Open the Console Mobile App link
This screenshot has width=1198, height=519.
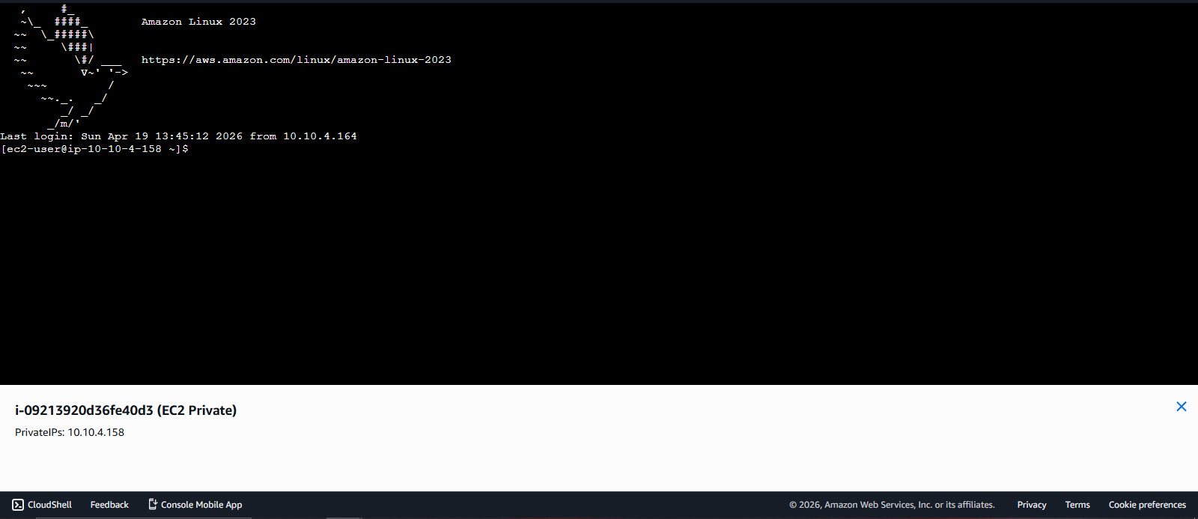tap(195, 505)
